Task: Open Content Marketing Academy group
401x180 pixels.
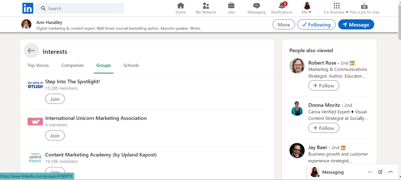Action: (x=101, y=155)
